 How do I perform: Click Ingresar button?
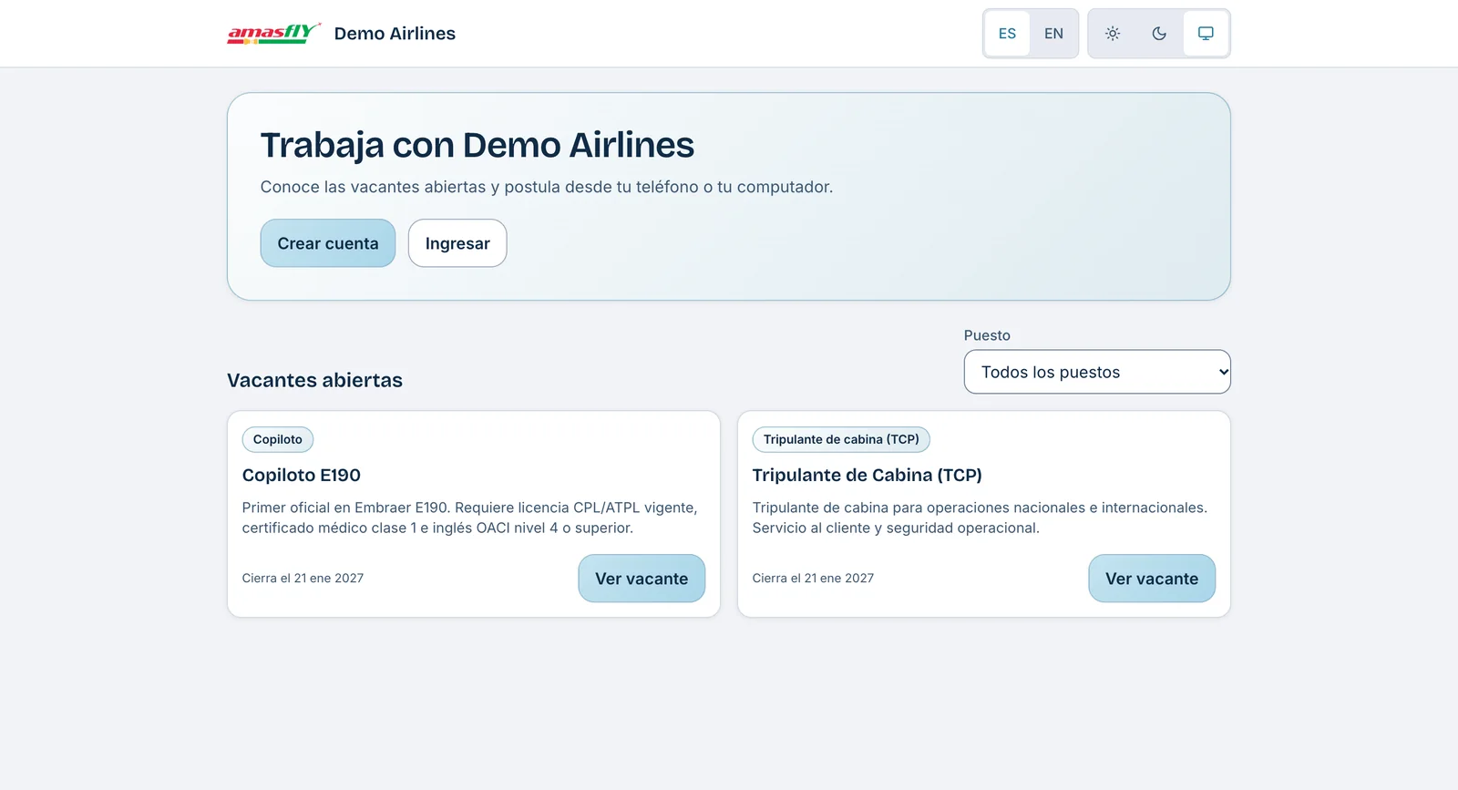(x=457, y=243)
